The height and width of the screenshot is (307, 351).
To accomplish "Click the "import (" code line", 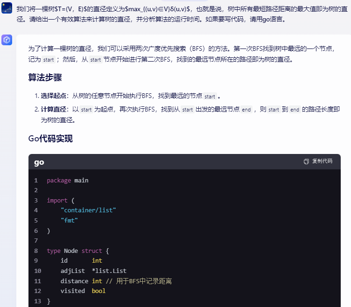I will coord(61,201).
